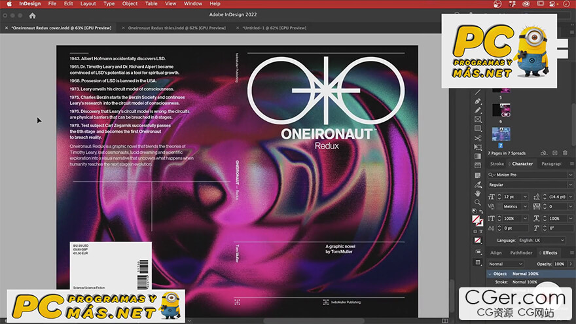576x324 pixels.
Task: Select the Eyedropper tool
Action: 478,185
